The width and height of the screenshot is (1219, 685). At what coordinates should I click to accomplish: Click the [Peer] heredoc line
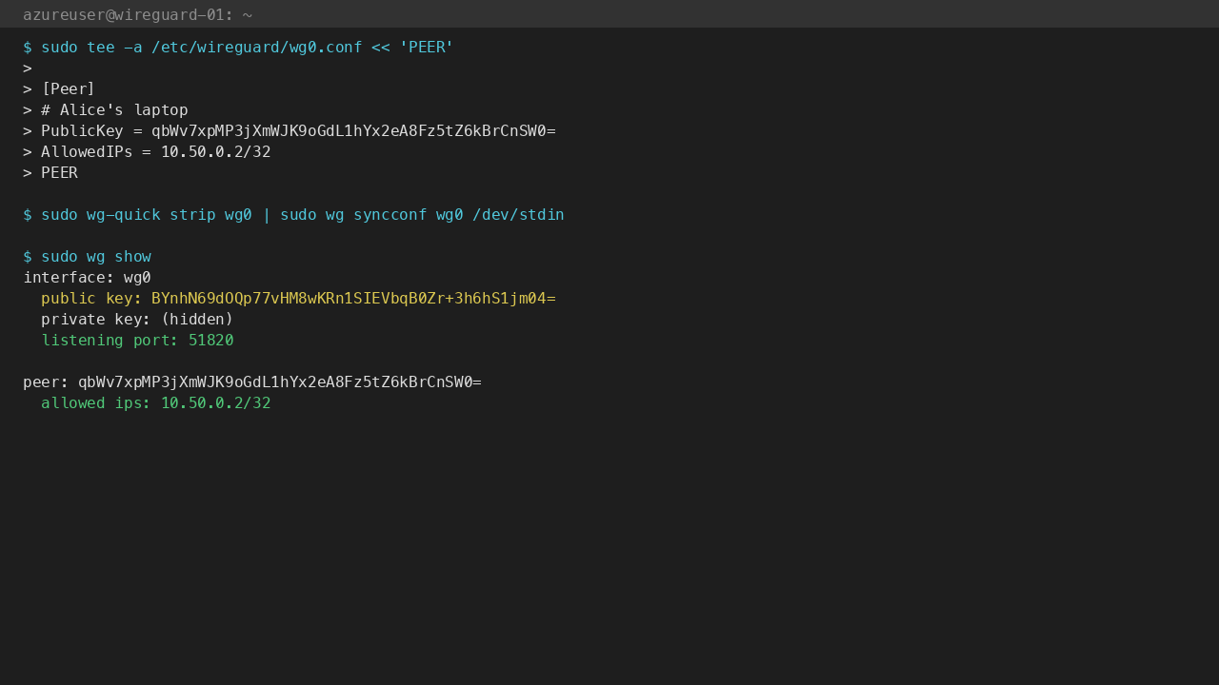click(59, 89)
